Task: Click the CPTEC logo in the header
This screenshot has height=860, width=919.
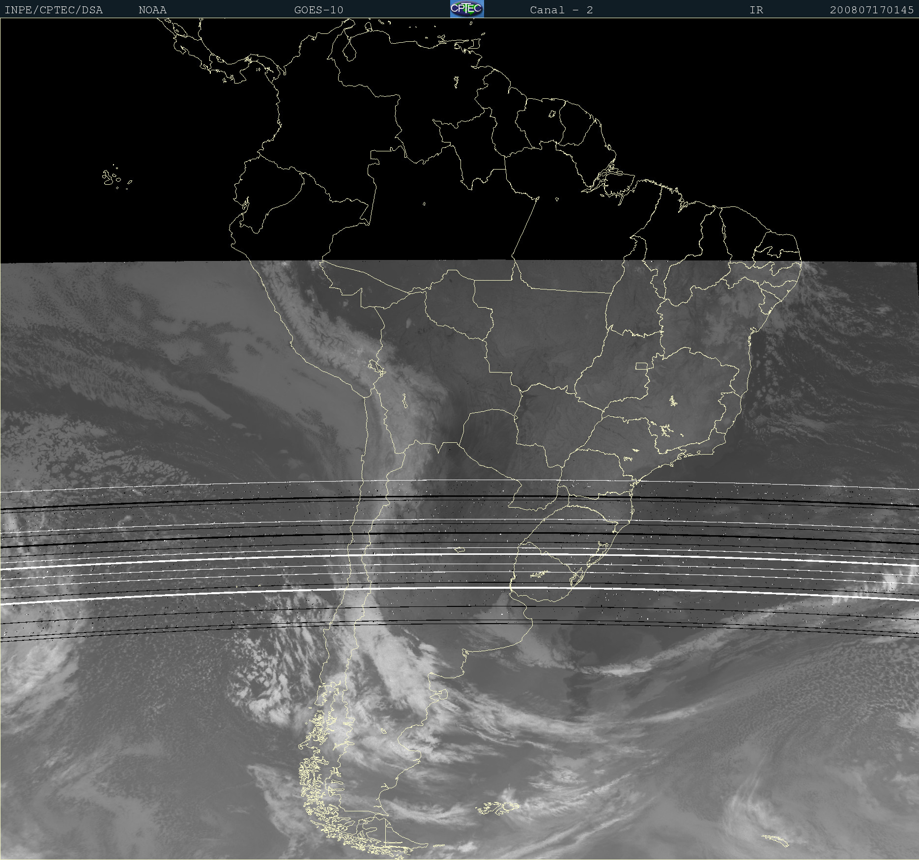Action: [x=467, y=9]
